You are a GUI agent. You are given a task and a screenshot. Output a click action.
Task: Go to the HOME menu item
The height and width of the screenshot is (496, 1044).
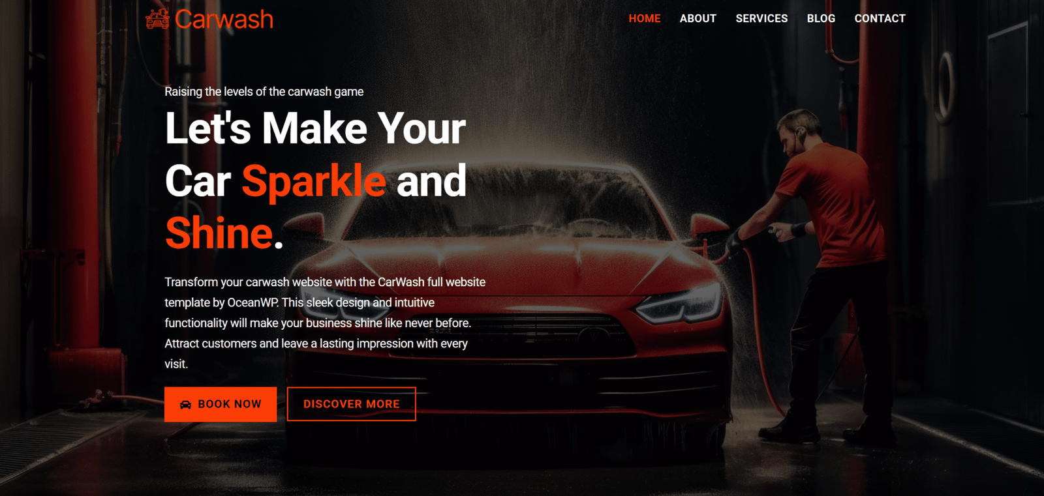(645, 18)
